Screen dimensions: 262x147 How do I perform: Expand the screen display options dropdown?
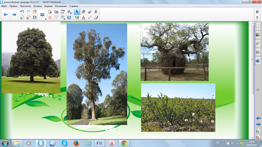[x=43, y=15]
